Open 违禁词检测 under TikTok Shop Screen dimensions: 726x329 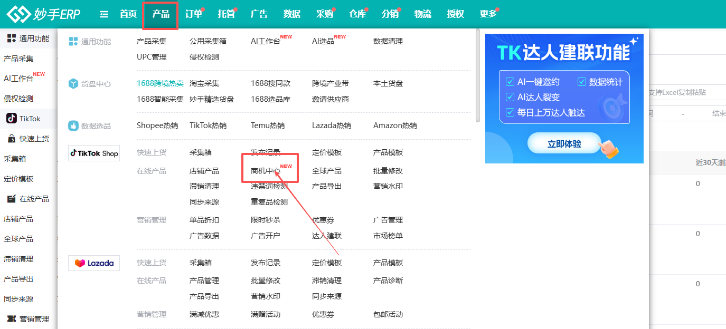point(269,186)
